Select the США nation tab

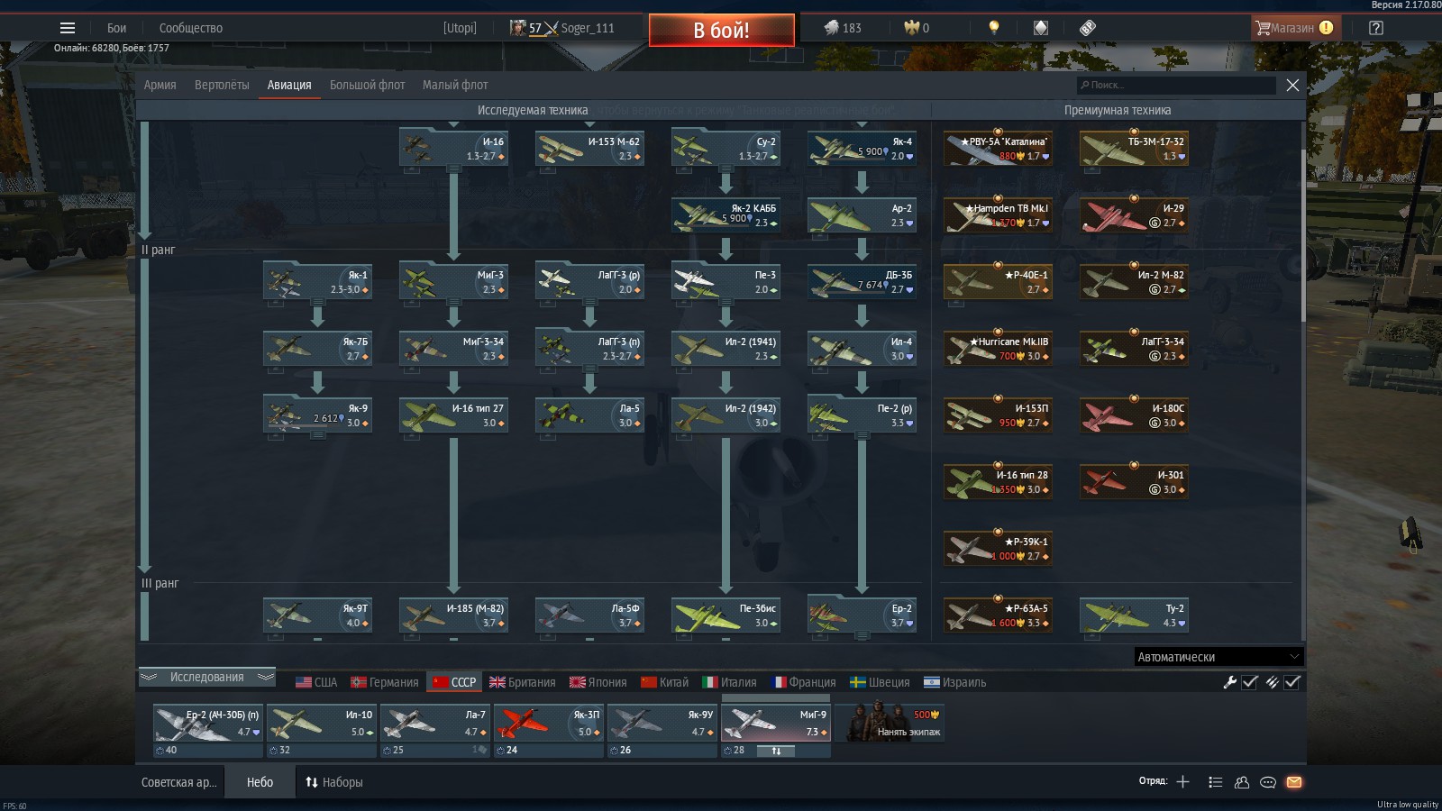click(316, 682)
